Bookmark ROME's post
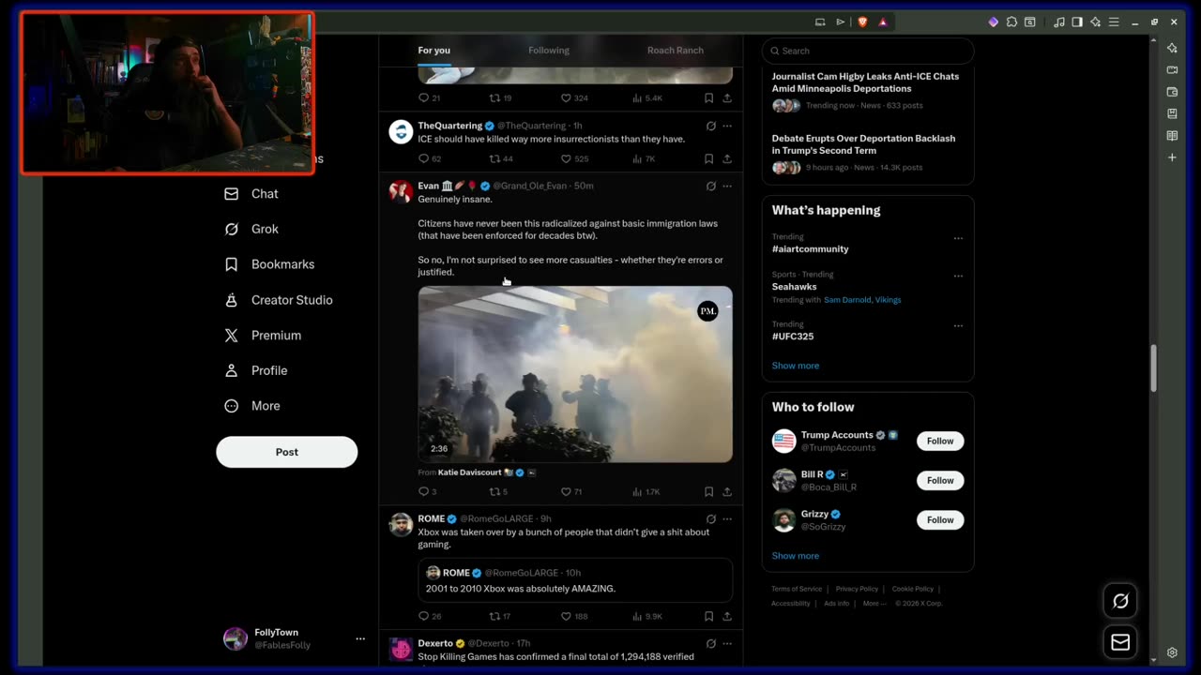The image size is (1201, 675). [x=708, y=616]
